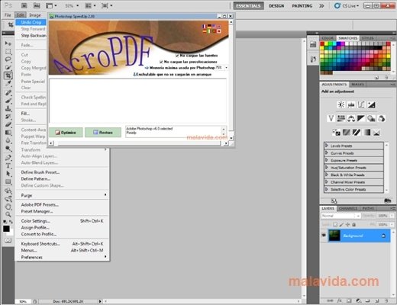Screen dimensions: 397x305
Task: Select the Blur tool
Action: 8,140
